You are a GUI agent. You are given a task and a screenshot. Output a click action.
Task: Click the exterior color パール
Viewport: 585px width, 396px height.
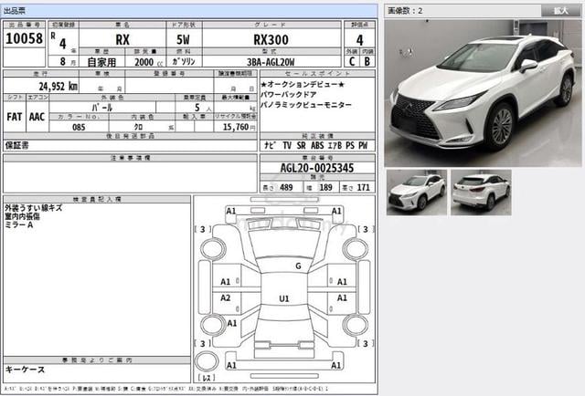(102, 108)
